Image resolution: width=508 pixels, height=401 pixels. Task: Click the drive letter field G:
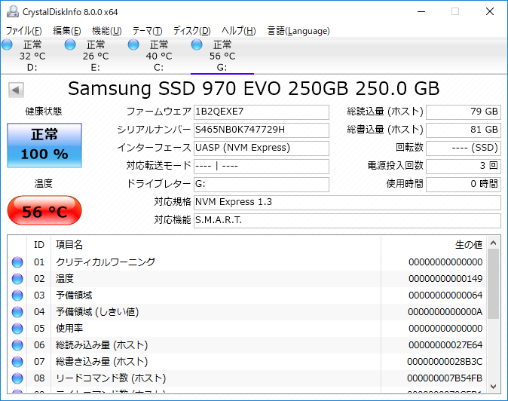(262, 185)
